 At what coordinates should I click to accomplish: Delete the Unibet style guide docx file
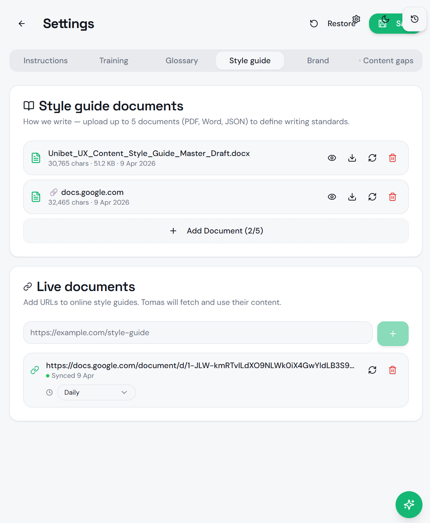(x=392, y=158)
